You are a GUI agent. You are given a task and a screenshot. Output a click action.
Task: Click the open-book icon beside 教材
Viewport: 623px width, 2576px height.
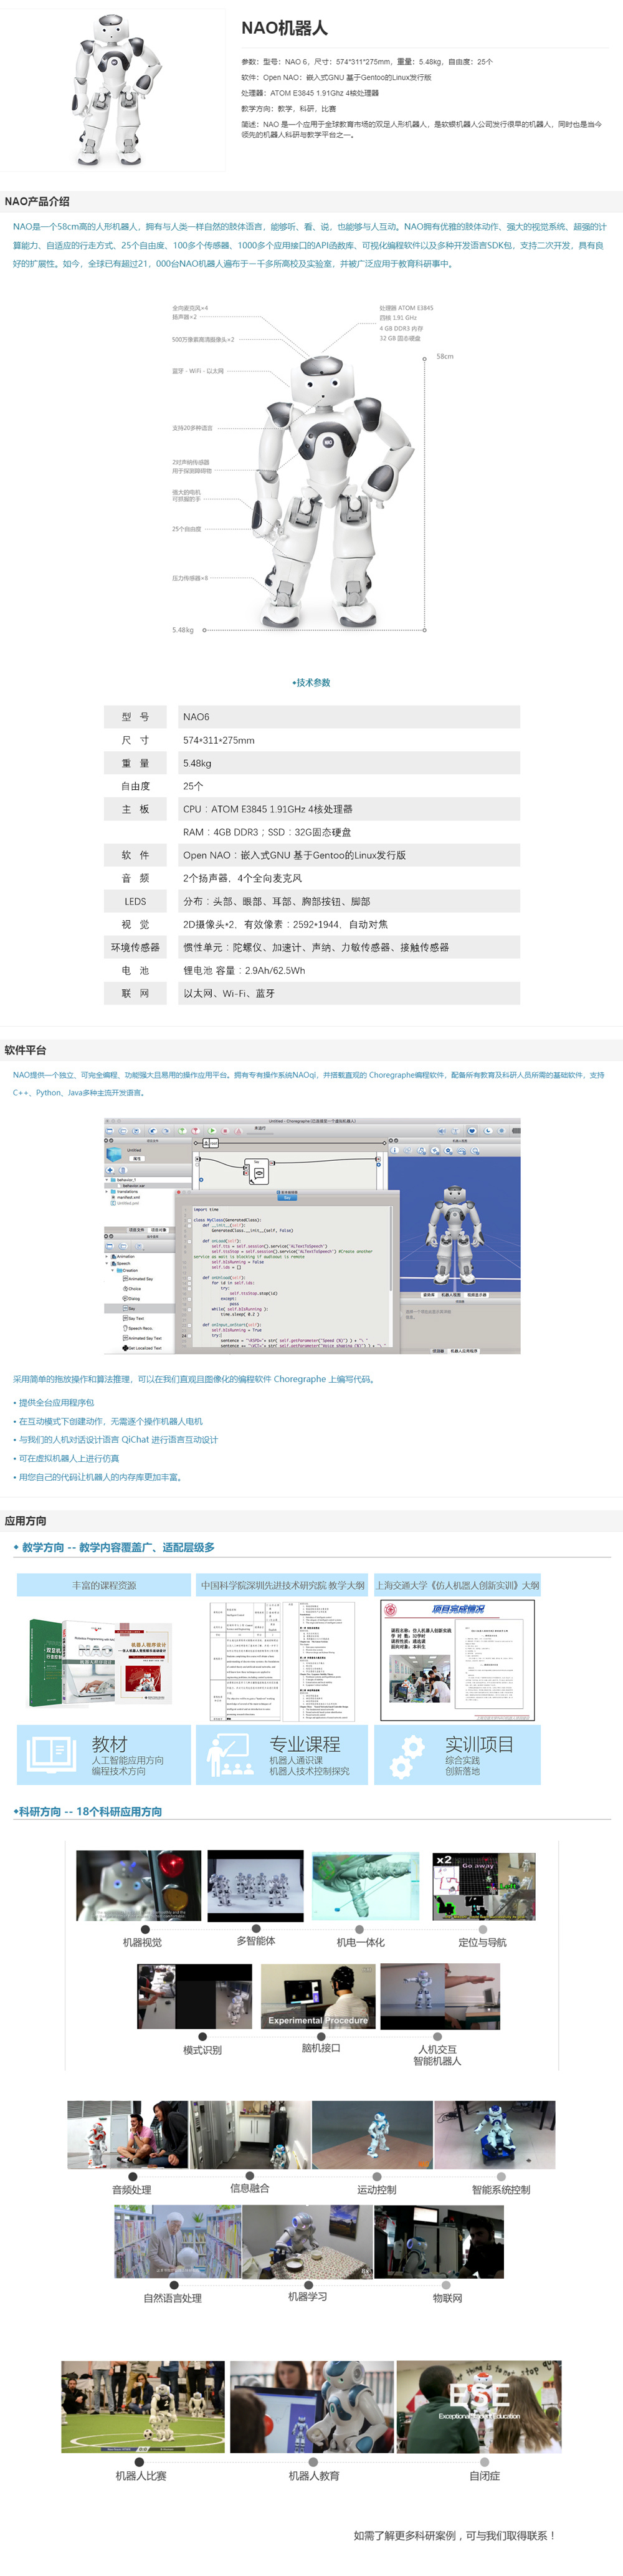52,1754
